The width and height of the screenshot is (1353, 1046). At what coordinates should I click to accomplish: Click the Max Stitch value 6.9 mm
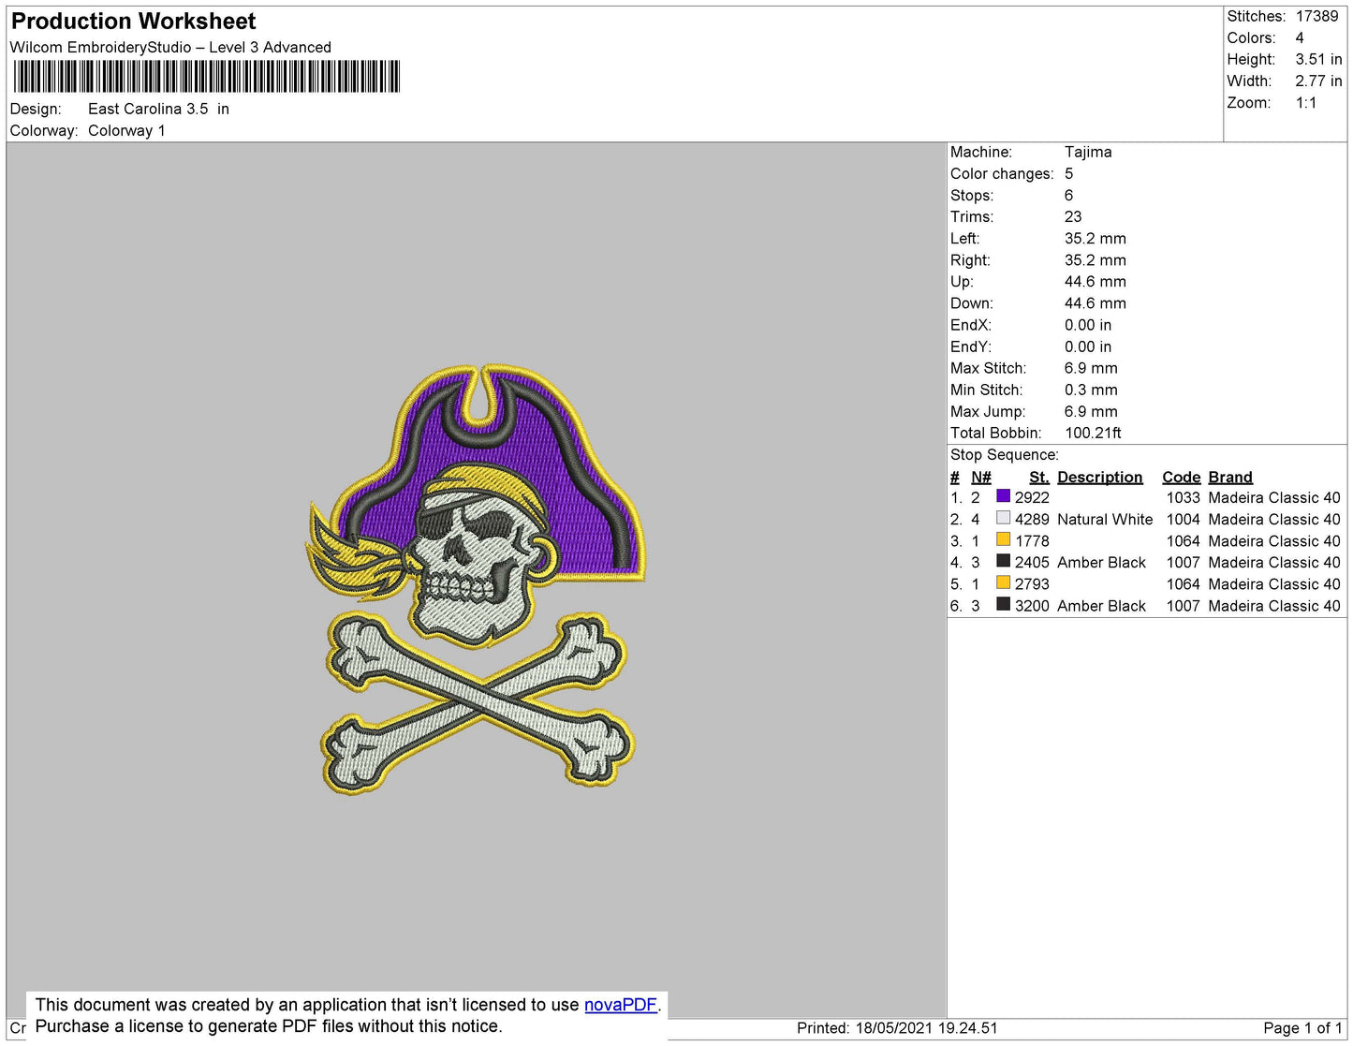(x=1091, y=367)
